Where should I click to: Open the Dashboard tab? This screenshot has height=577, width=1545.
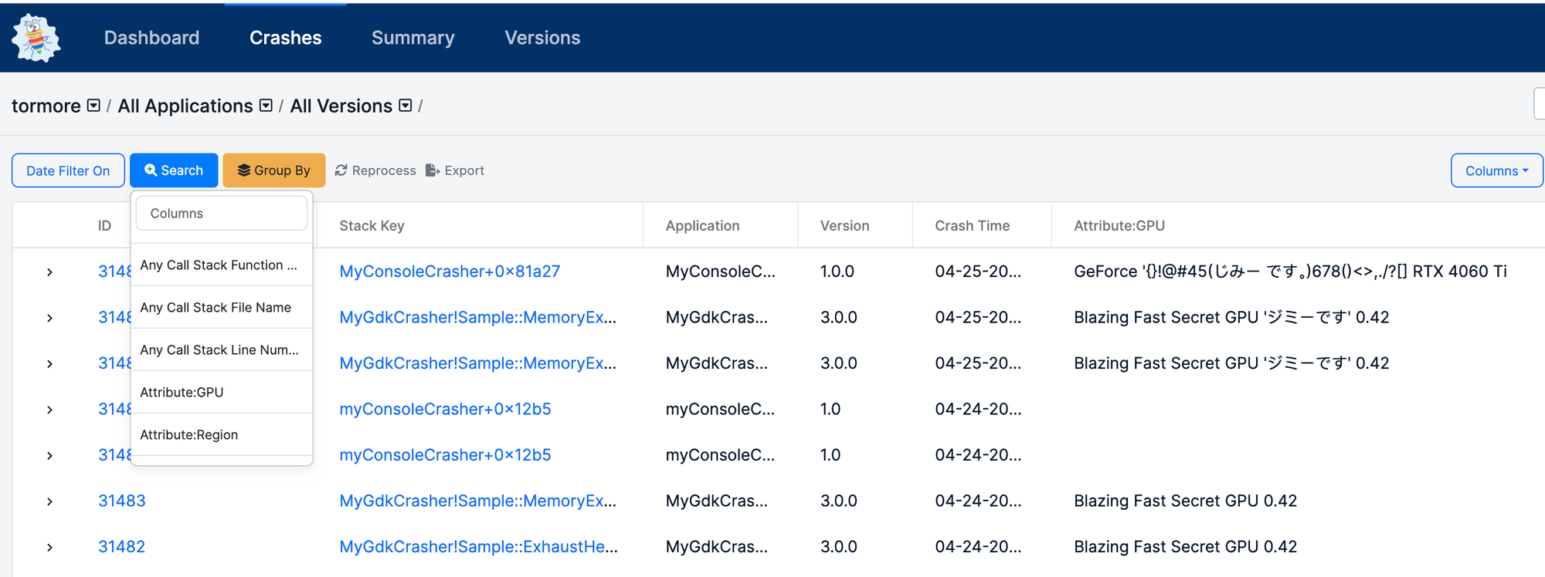tap(151, 38)
